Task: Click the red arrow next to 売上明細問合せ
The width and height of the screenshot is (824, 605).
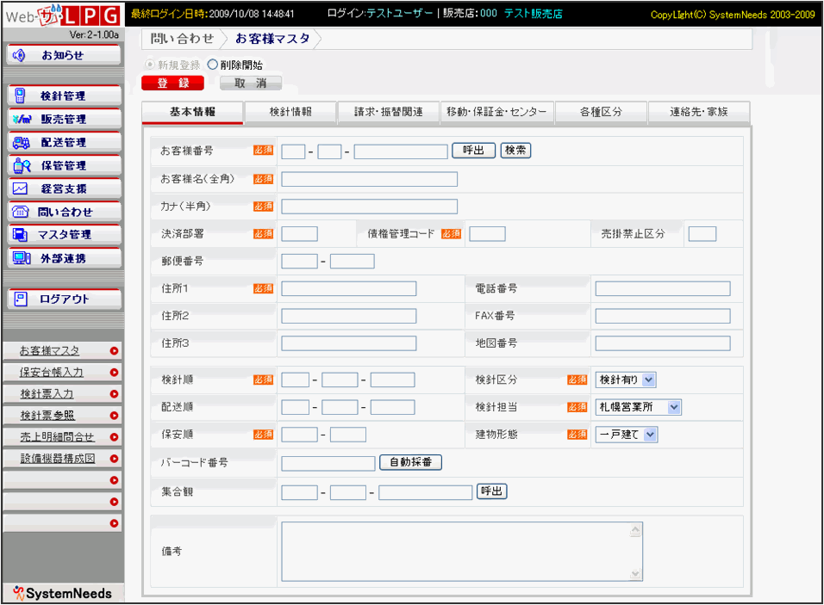Action: tap(114, 437)
